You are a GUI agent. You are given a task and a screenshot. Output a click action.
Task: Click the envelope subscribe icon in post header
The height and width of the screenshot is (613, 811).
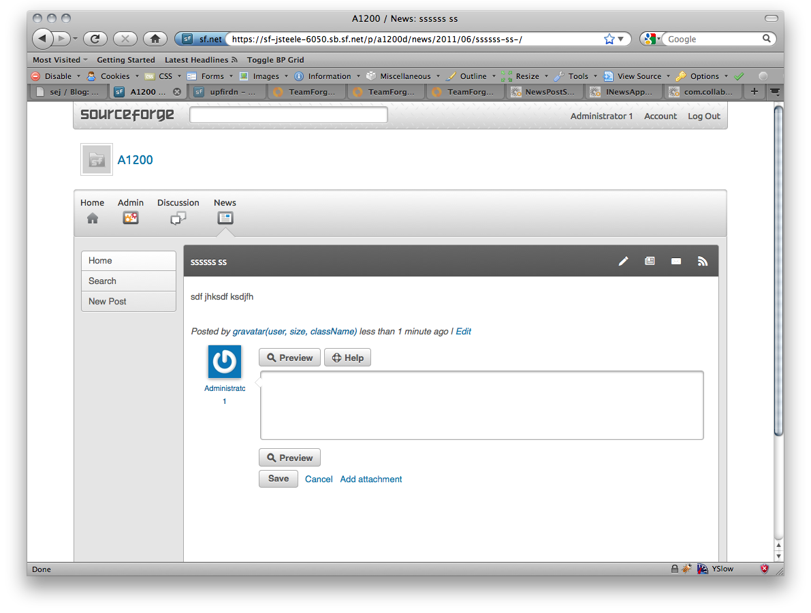[676, 262]
